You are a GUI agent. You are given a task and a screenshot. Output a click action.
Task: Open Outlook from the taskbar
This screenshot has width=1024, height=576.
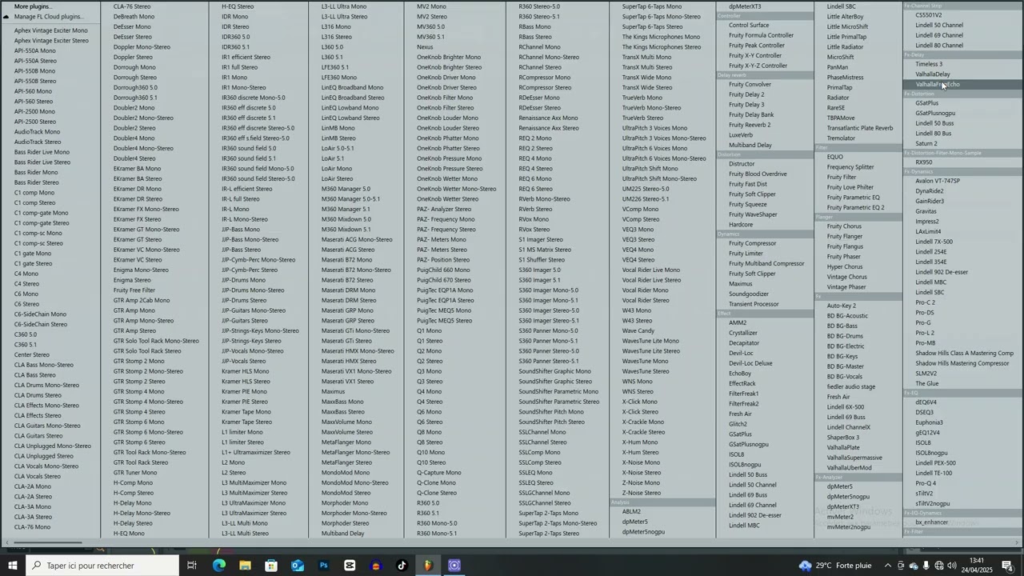click(298, 566)
